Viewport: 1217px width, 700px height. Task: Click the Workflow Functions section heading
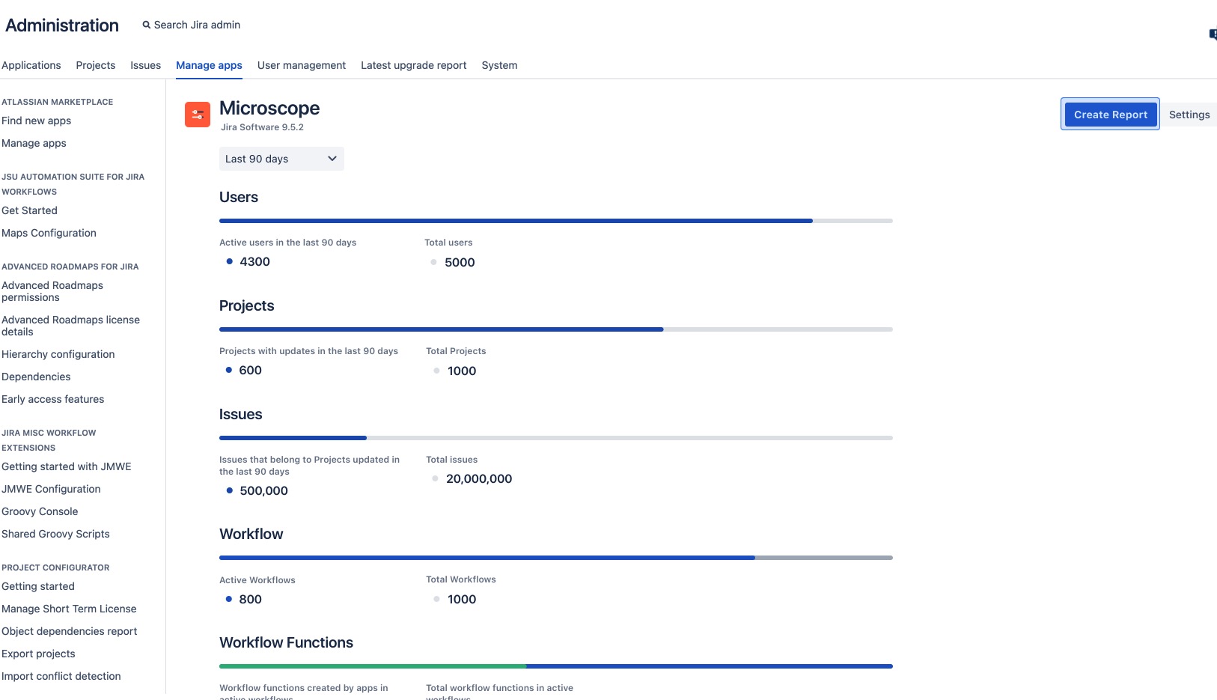point(286,642)
